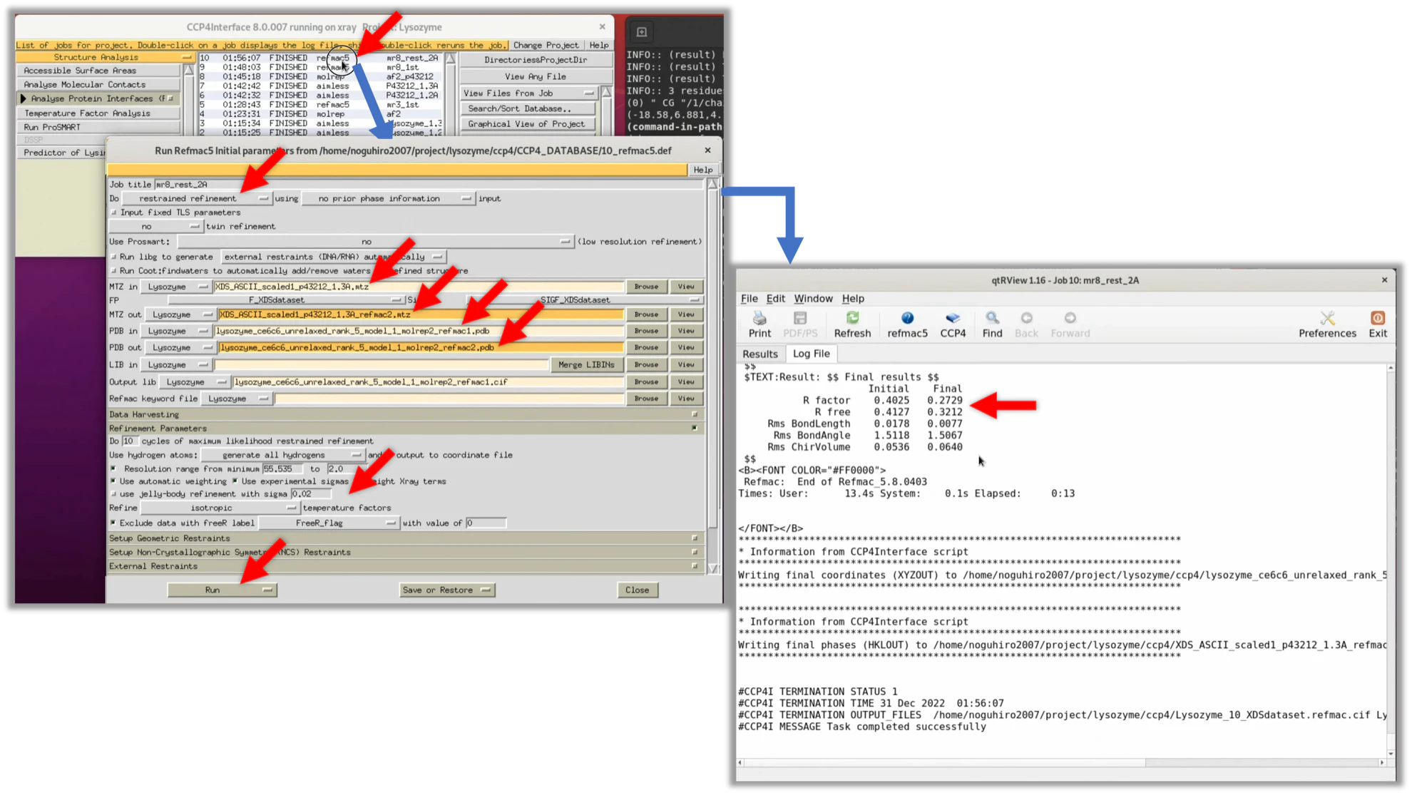Toggle Input fixed TLS parameters
This screenshot has width=1412, height=795.
click(x=114, y=212)
